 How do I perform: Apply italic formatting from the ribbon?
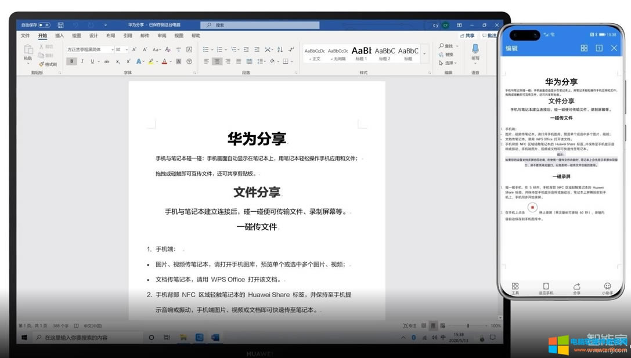point(82,62)
